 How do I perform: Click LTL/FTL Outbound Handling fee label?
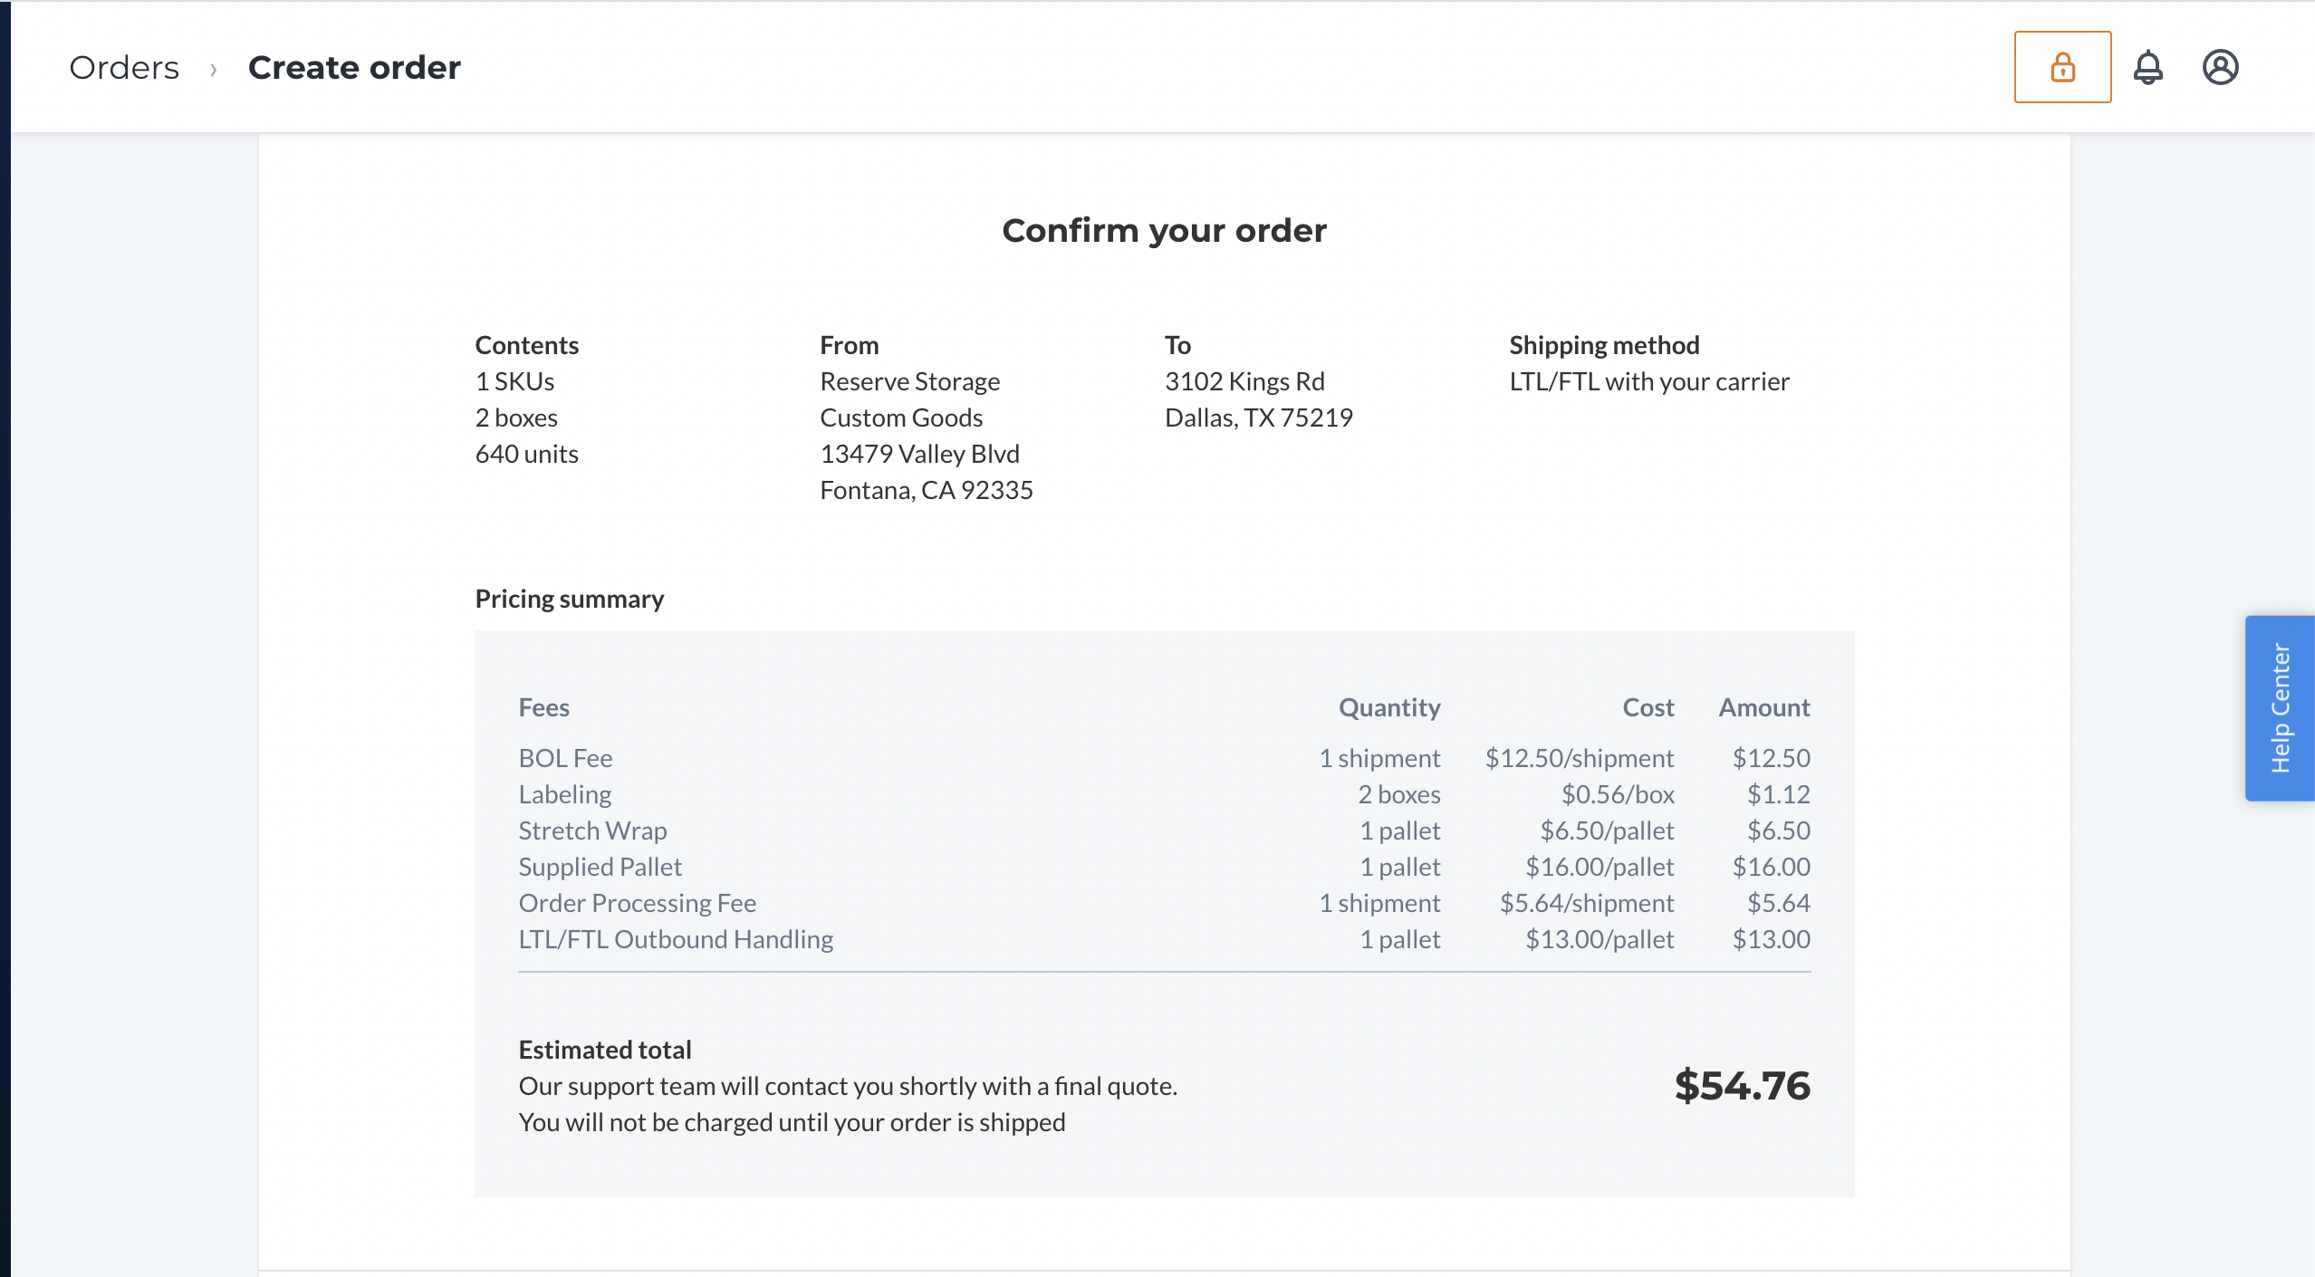pos(675,939)
